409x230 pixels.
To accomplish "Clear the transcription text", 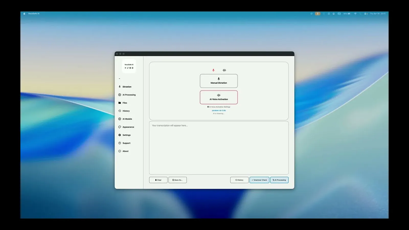I will point(158,180).
